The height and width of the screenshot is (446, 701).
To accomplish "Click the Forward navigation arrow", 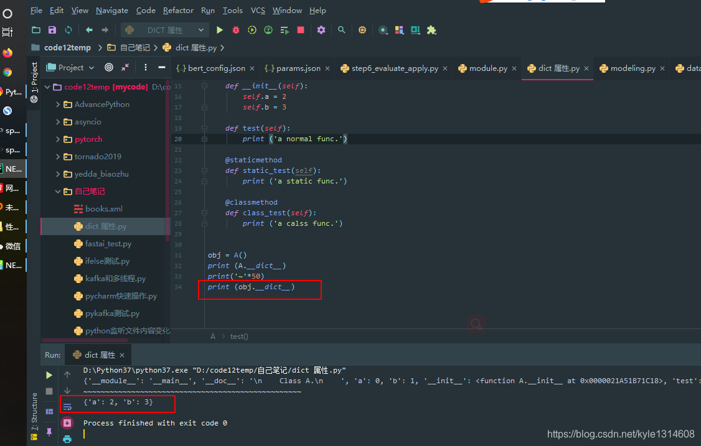I will [x=105, y=30].
